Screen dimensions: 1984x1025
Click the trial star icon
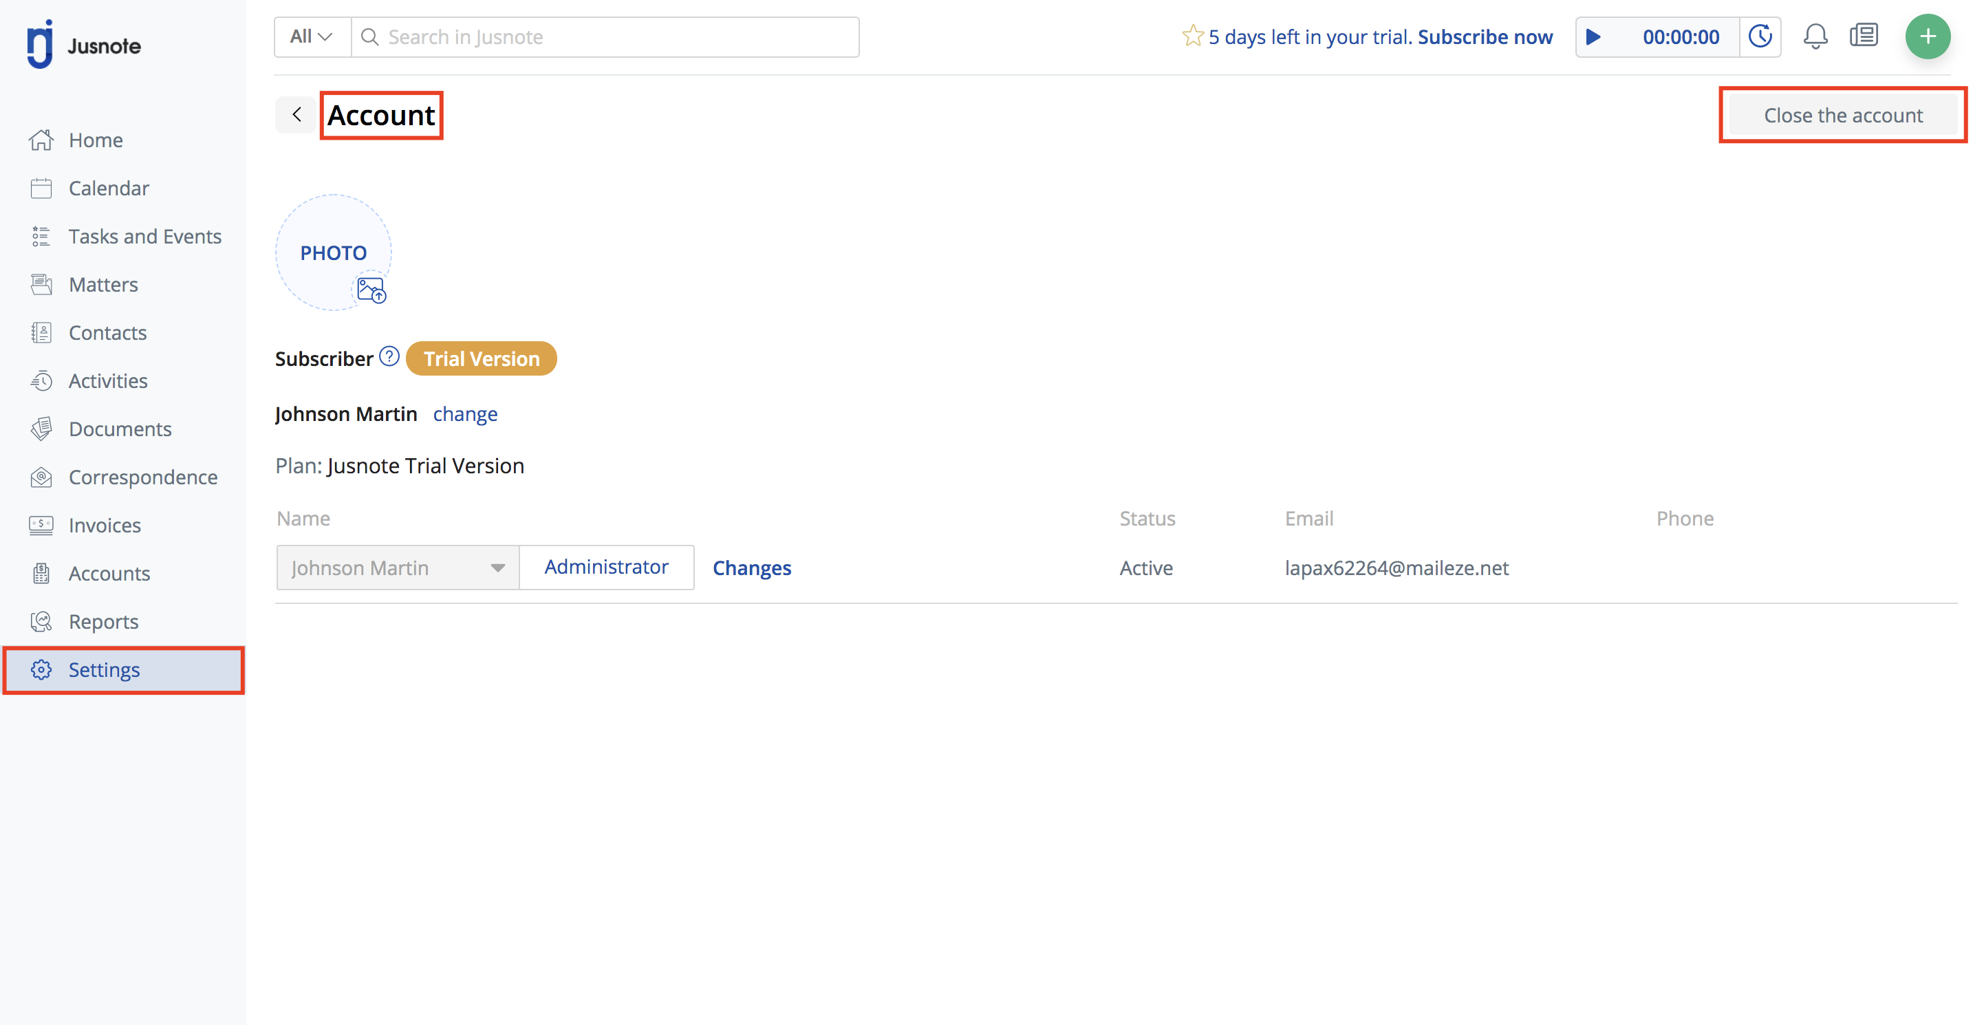click(x=1192, y=36)
